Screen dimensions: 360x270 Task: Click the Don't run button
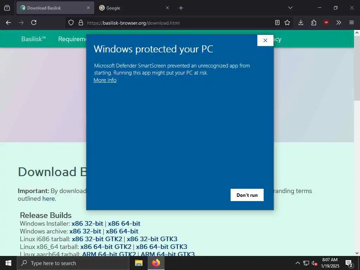247,195
